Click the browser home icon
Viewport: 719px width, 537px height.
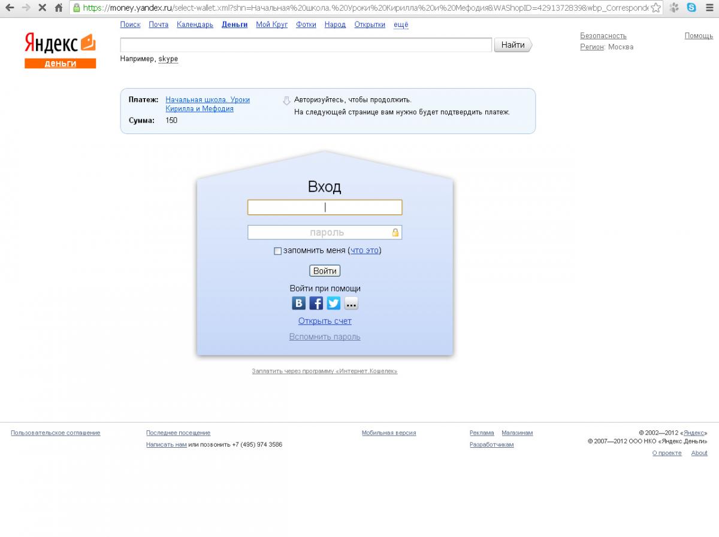pyautogui.click(x=59, y=8)
